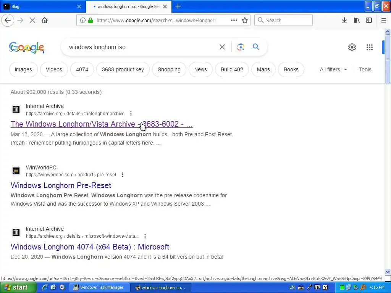Close the windows longhorn iso tab
The image size is (391, 293).
click(165, 6)
